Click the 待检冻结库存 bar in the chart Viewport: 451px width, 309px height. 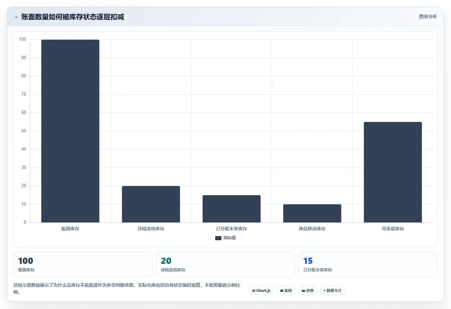[x=151, y=204]
